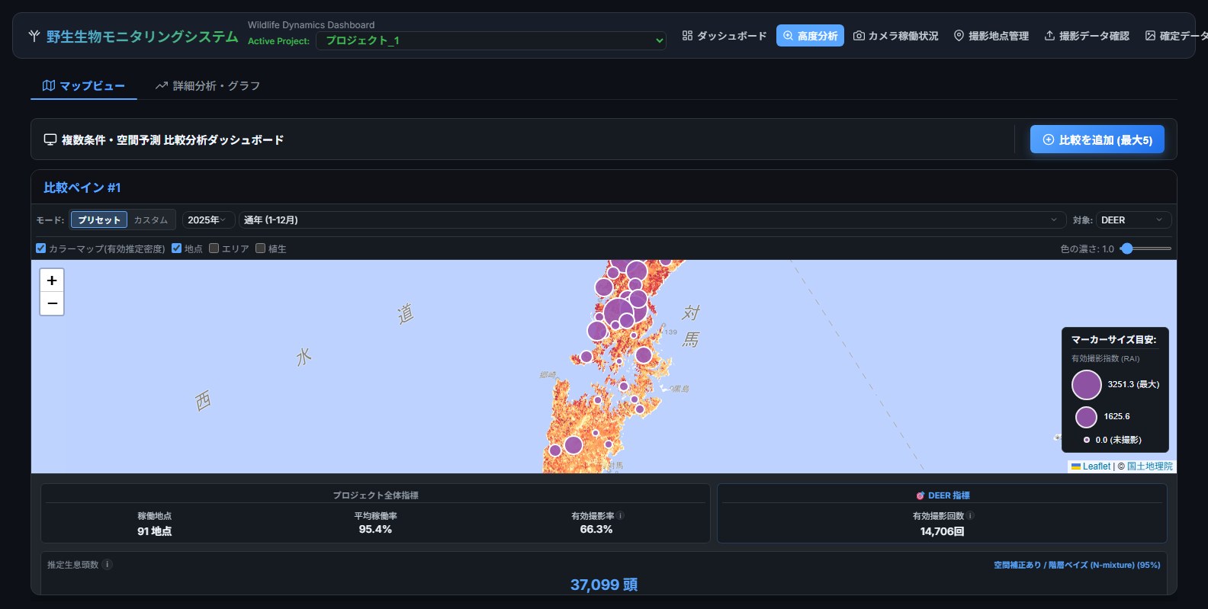The height and width of the screenshot is (609, 1208).
Task: Click the map icon on the マップビュー tab
Action: pyautogui.click(x=49, y=85)
